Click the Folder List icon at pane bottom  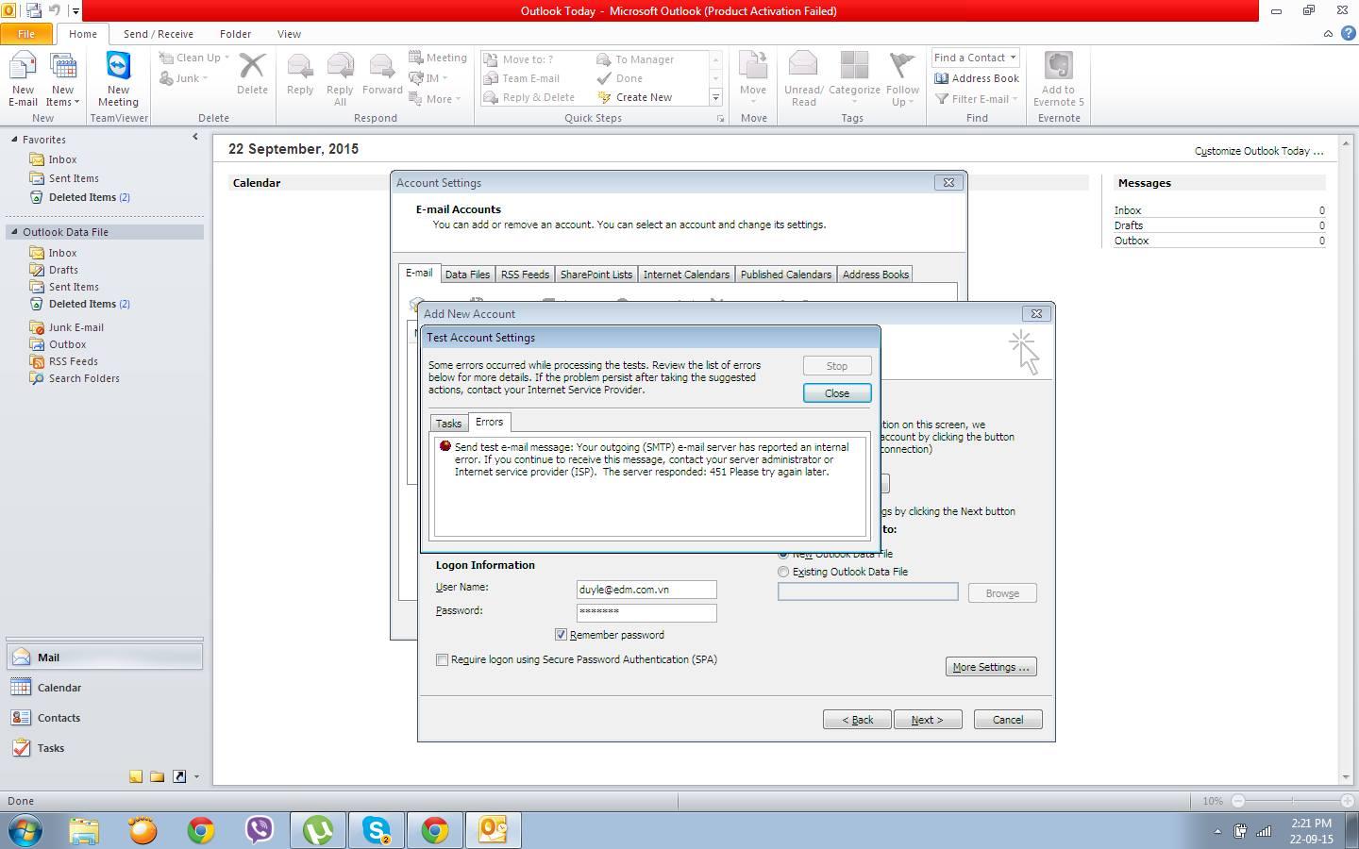(x=157, y=776)
